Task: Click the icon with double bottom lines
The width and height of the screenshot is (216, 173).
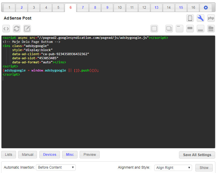Action: tap(201, 29)
